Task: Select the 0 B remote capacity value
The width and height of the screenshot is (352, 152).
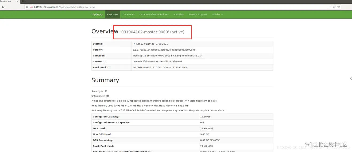Action: click(202, 123)
